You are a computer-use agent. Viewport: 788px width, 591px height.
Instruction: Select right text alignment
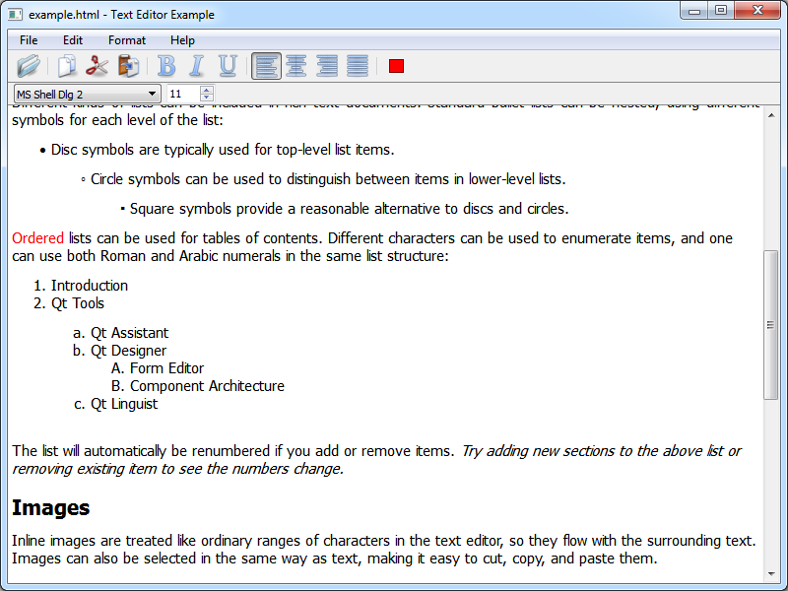327,66
